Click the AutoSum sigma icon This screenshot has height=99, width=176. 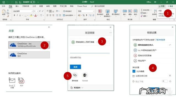point(142,10)
